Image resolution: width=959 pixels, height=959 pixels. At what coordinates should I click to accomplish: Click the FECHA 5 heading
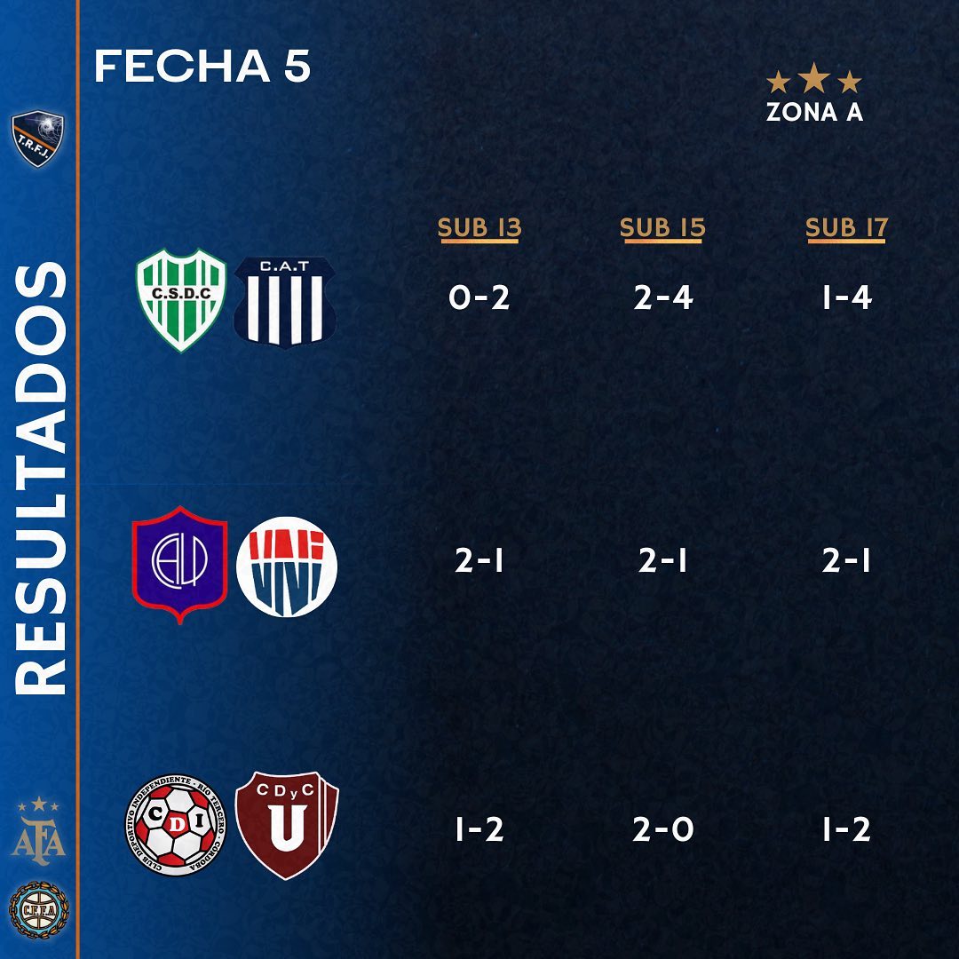point(202,67)
